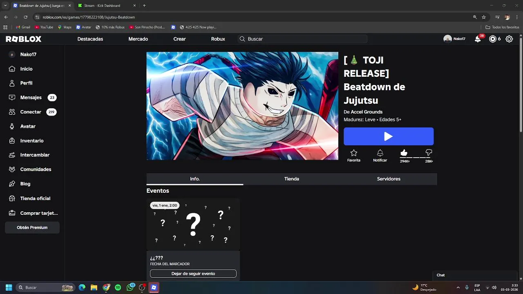The width and height of the screenshot is (523, 294).
Task: Click the browser zoom magnifier icon
Action: point(475,17)
